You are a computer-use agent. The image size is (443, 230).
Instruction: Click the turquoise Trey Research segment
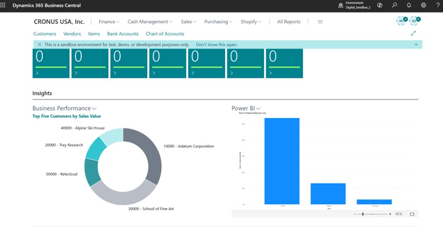[95, 149]
